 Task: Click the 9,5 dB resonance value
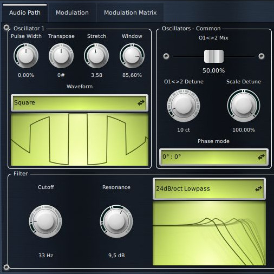pyautogui.click(x=116, y=256)
